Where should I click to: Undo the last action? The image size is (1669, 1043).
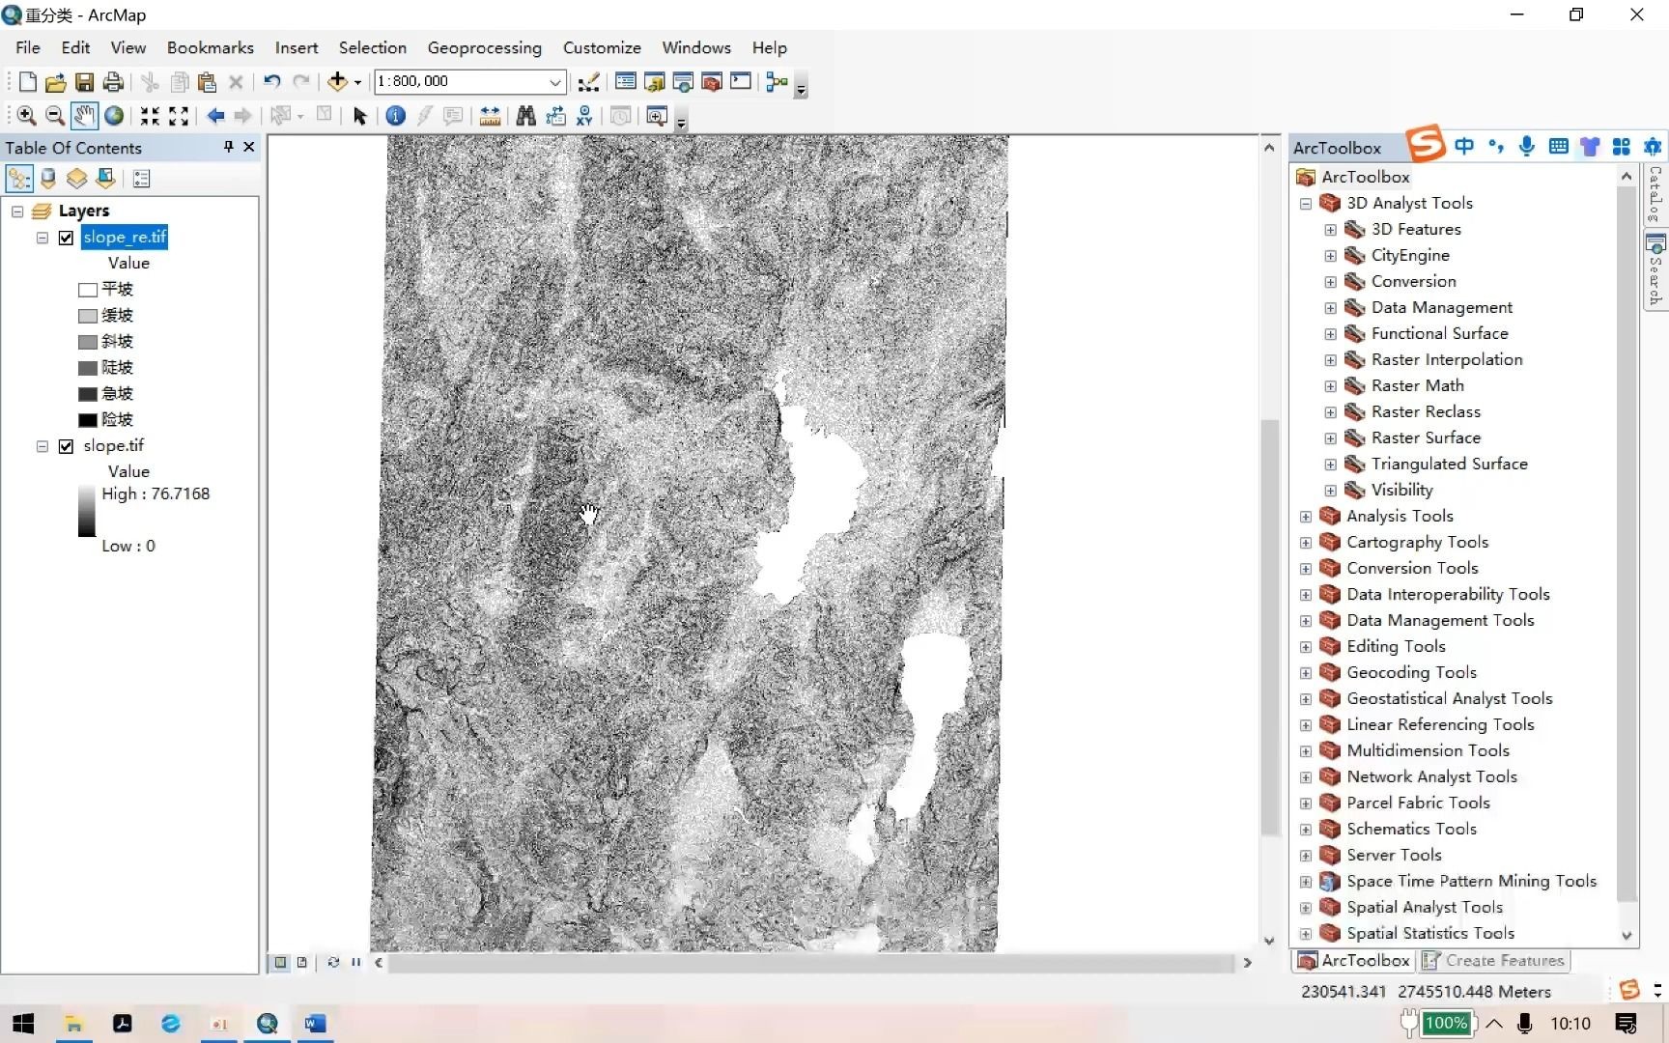click(x=272, y=82)
